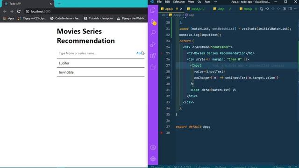Click the Open Changes compare icon
The width and height of the screenshot is (299, 168).
(x=262, y=9)
